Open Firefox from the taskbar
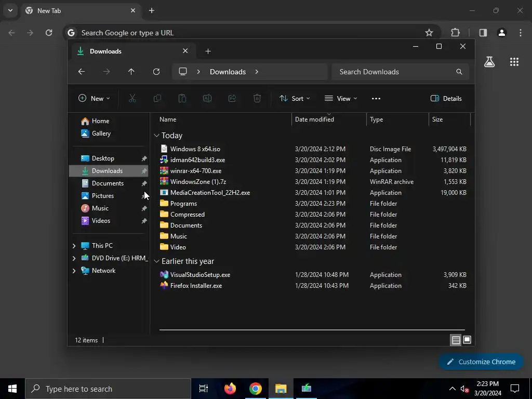Viewport: 532px width, 399px height. coord(230,389)
